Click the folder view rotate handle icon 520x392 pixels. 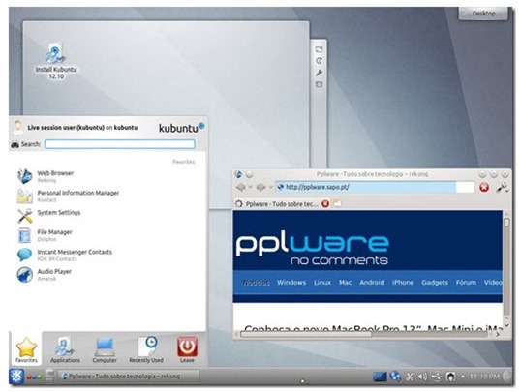pos(319,61)
